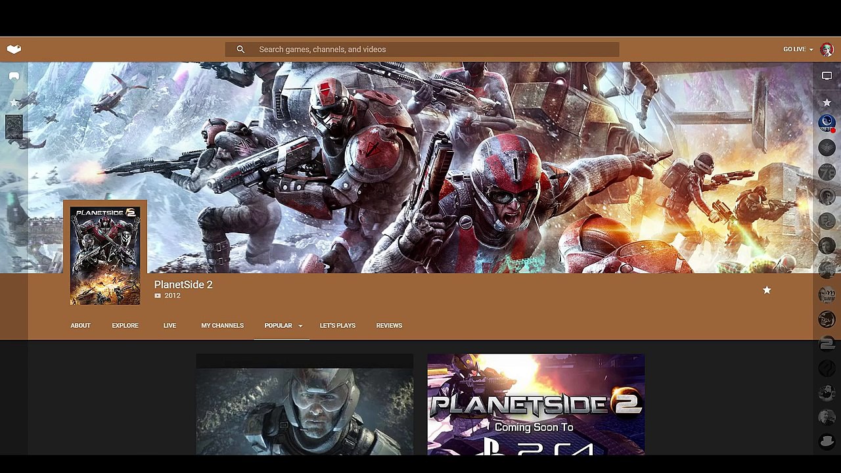Click the star icon in left sidebar

point(14,102)
